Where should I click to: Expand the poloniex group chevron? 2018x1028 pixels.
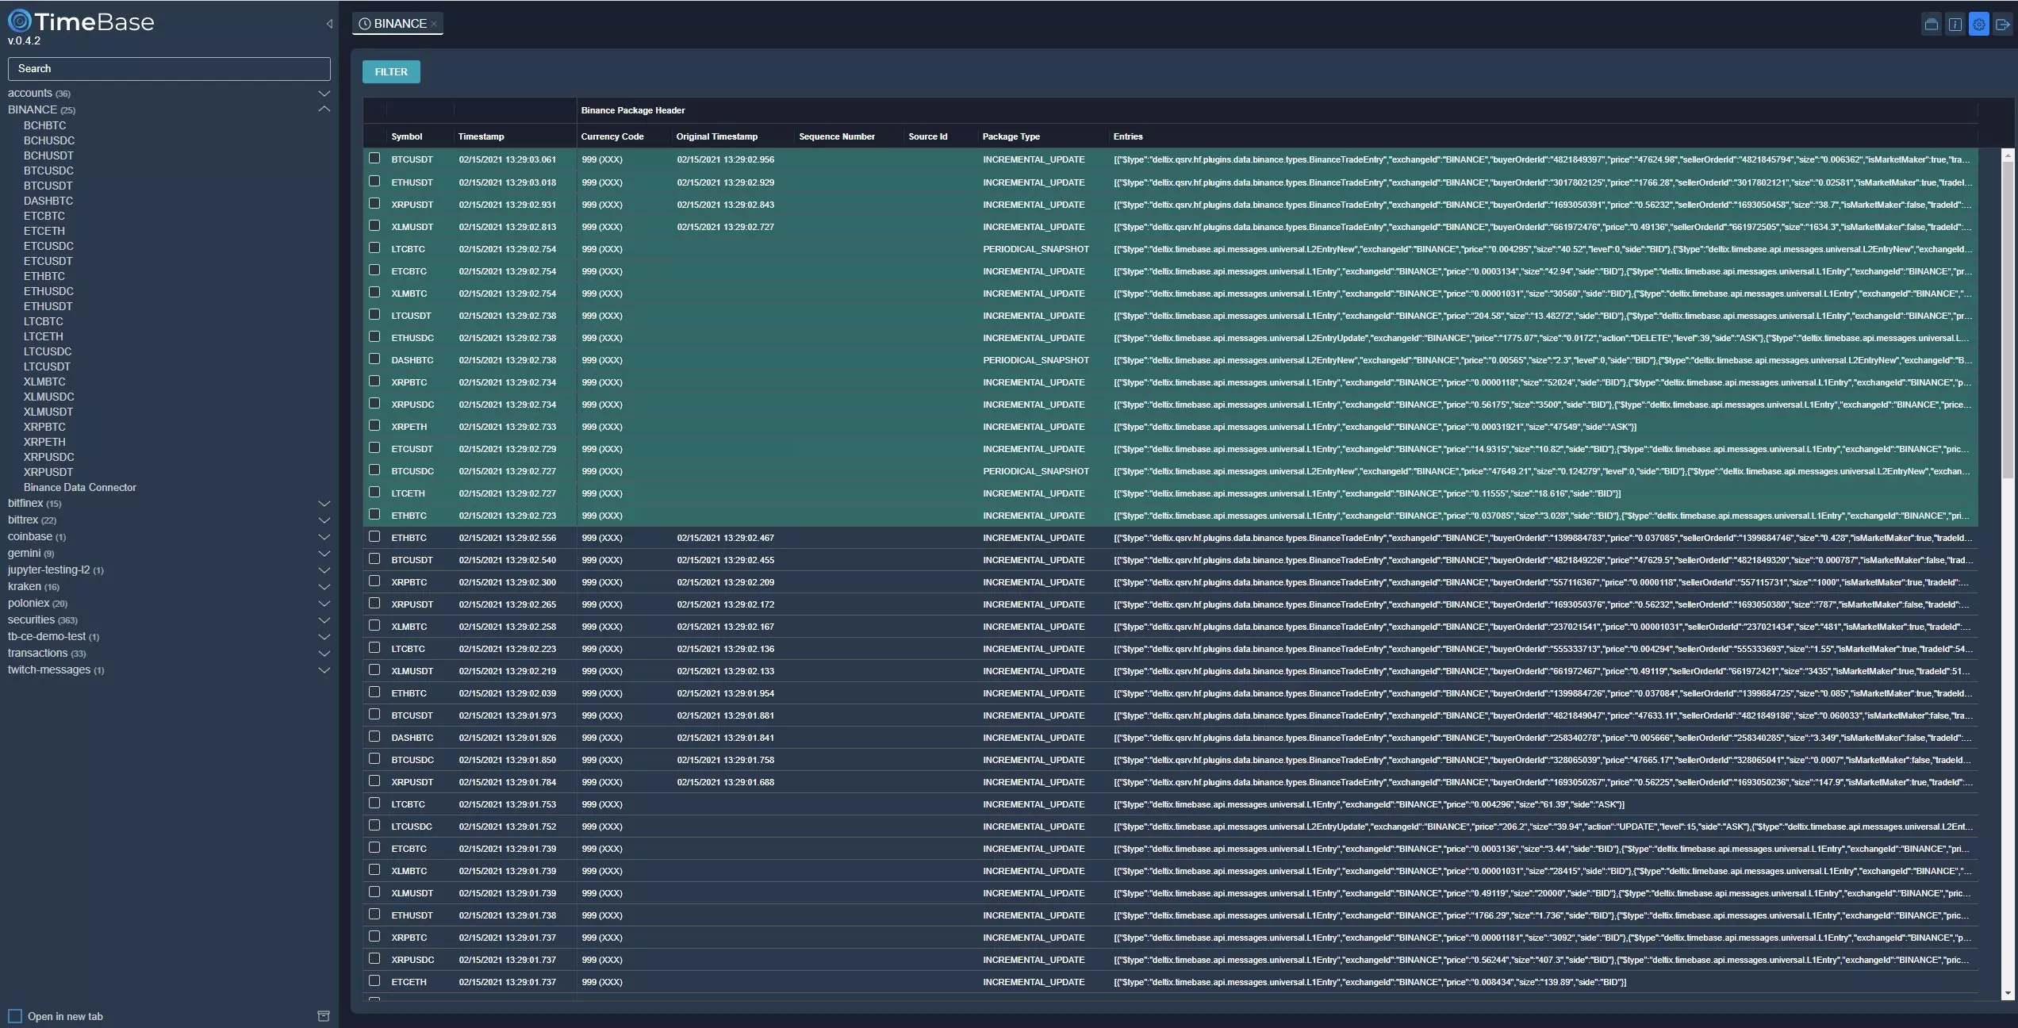(324, 604)
